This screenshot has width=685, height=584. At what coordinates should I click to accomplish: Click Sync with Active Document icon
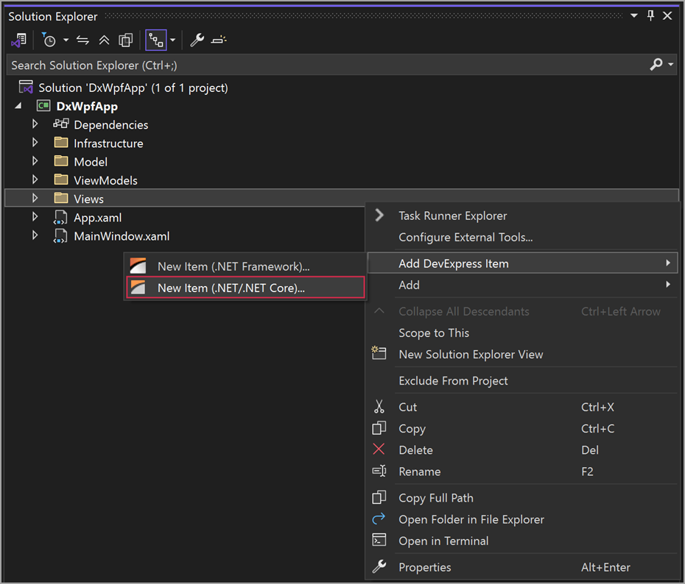point(82,40)
